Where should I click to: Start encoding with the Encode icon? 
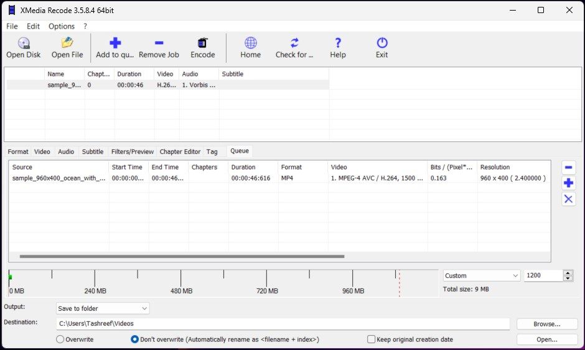pos(202,44)
